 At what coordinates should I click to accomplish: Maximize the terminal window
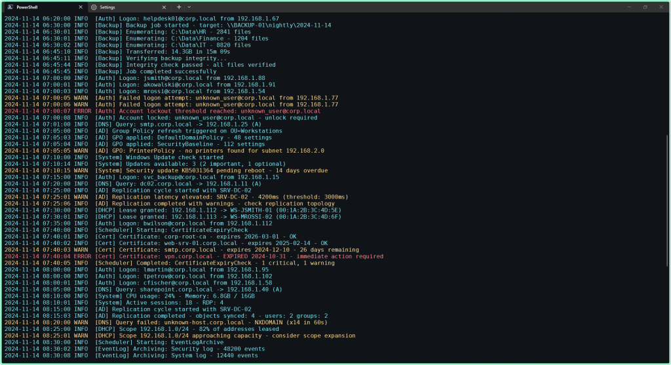(x=645, y=7)
